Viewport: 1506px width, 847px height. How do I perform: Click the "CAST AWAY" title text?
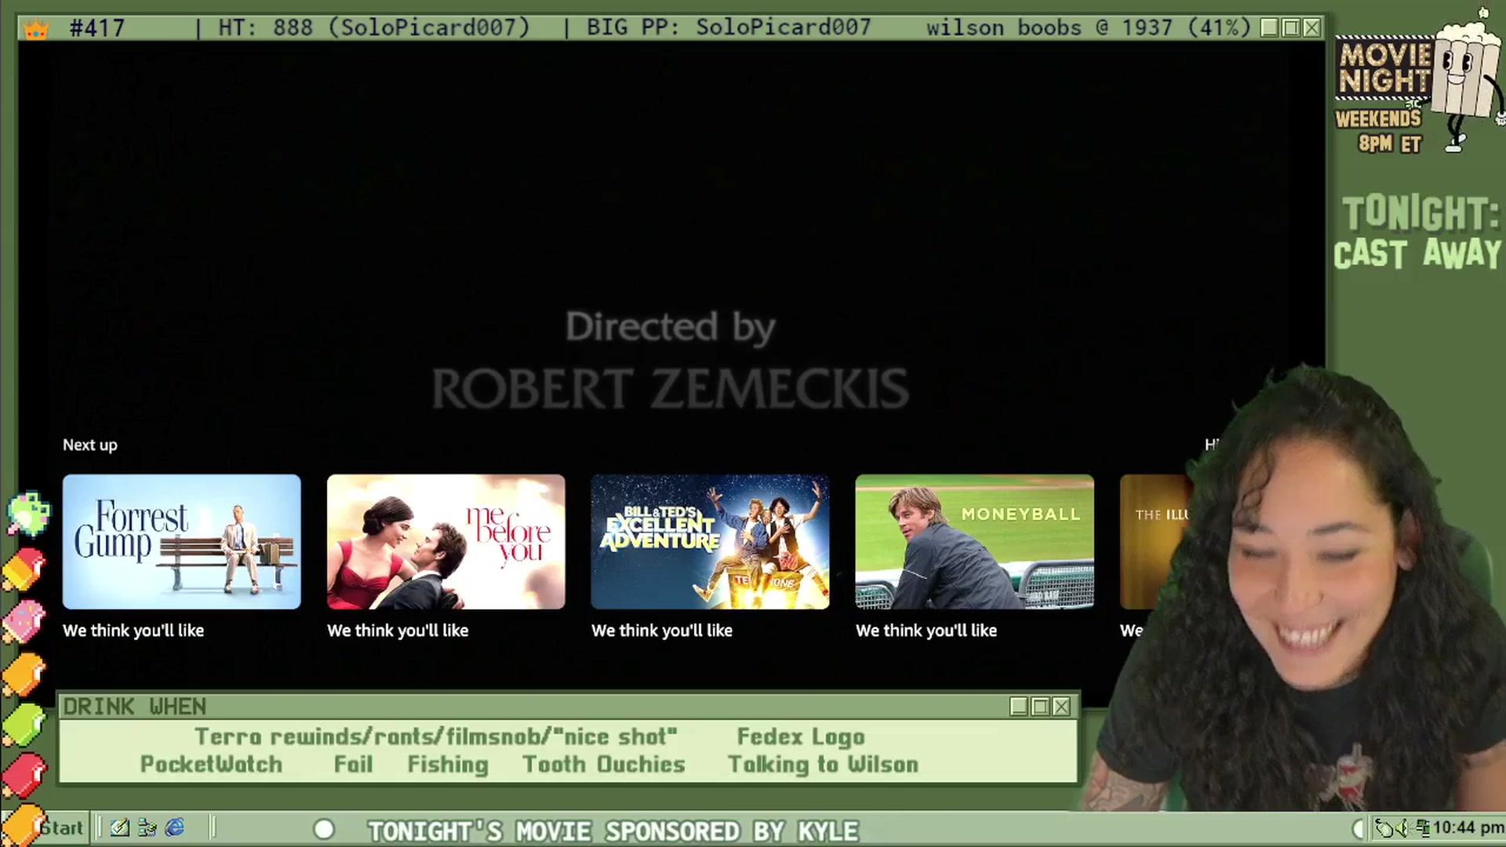click(1417, 254)
